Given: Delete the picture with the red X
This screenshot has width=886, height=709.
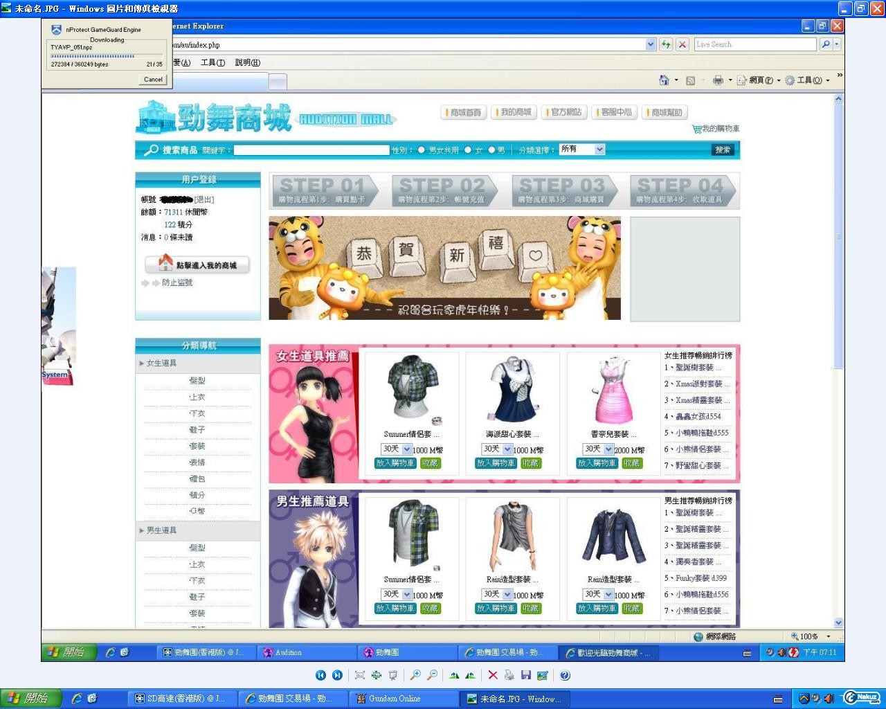Looking at the screenshot, I should click(x=493, y=675).
